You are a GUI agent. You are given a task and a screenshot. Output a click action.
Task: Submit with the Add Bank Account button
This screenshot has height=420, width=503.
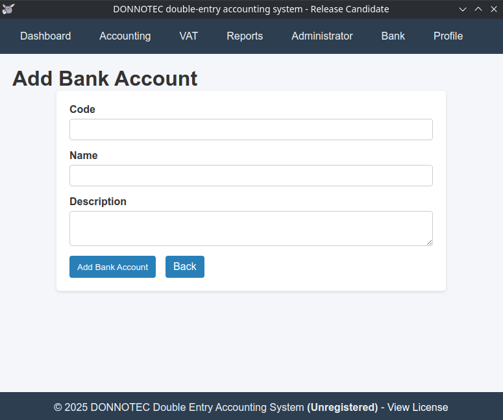point(112,267)
